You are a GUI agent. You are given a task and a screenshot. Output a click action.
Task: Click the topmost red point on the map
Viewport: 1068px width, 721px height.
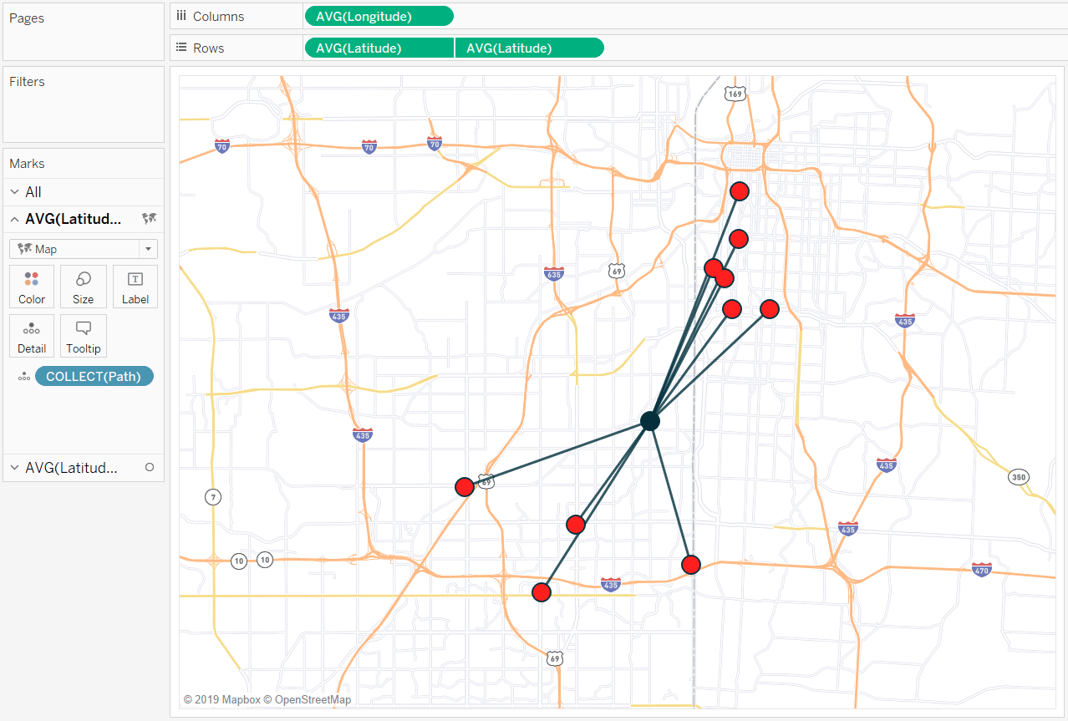(x=739, y=191)
